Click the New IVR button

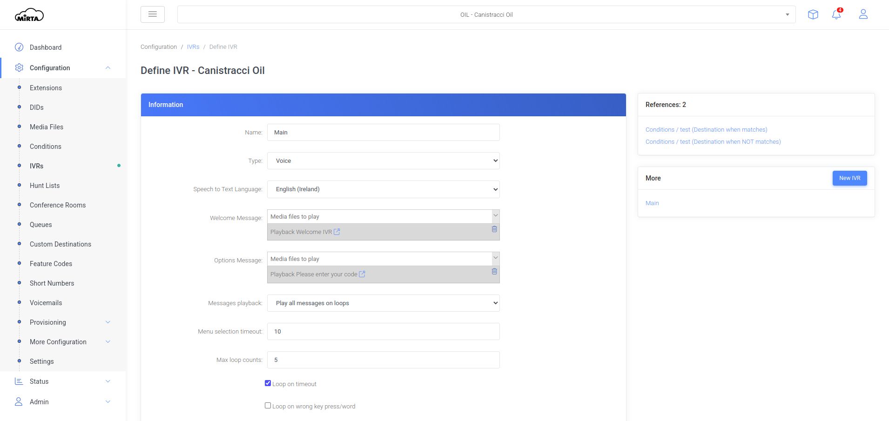point(849,178)
